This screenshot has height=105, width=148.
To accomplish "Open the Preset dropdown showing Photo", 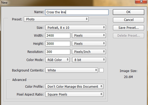I will 56,19.
